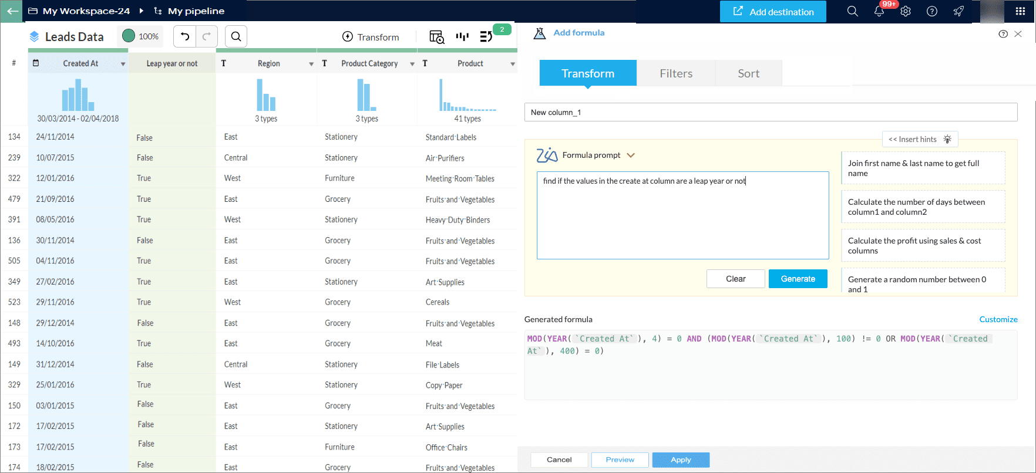Click inside the formula prompt text area

(683, 215)
